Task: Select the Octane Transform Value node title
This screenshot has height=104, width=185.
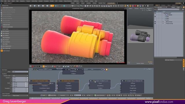Action: [x=41, y=81]
